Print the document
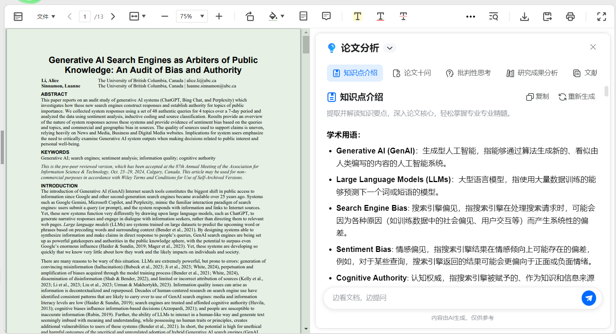Screen dimensions: 616x334 coord(570,16)
